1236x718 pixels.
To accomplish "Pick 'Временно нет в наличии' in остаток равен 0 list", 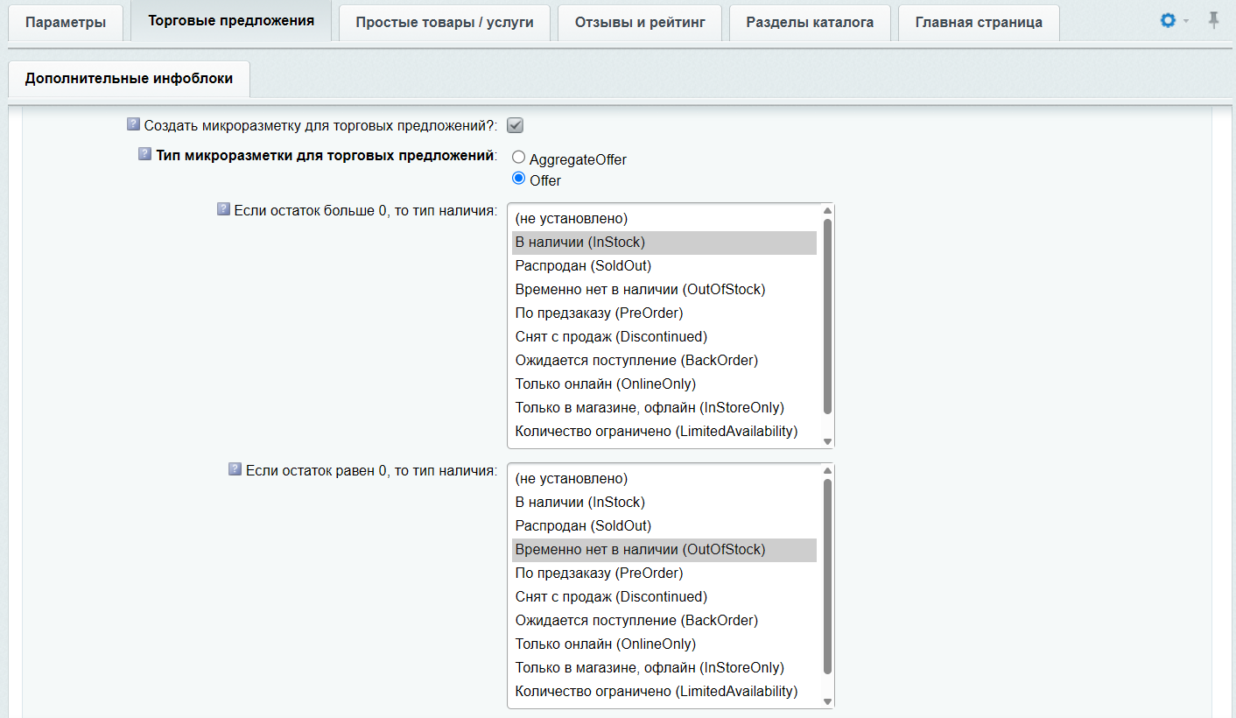I will point(664,550).
